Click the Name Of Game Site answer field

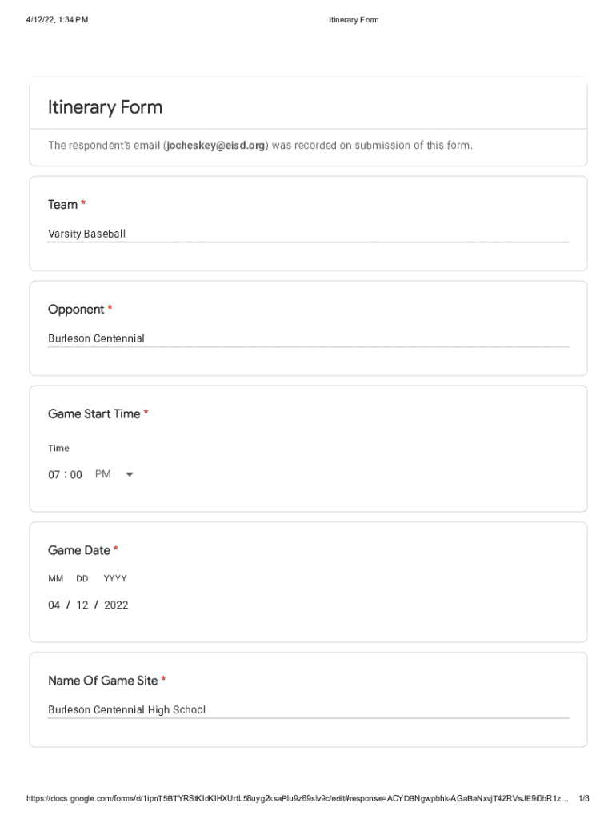pyautogui.click(x=126, y=710)
